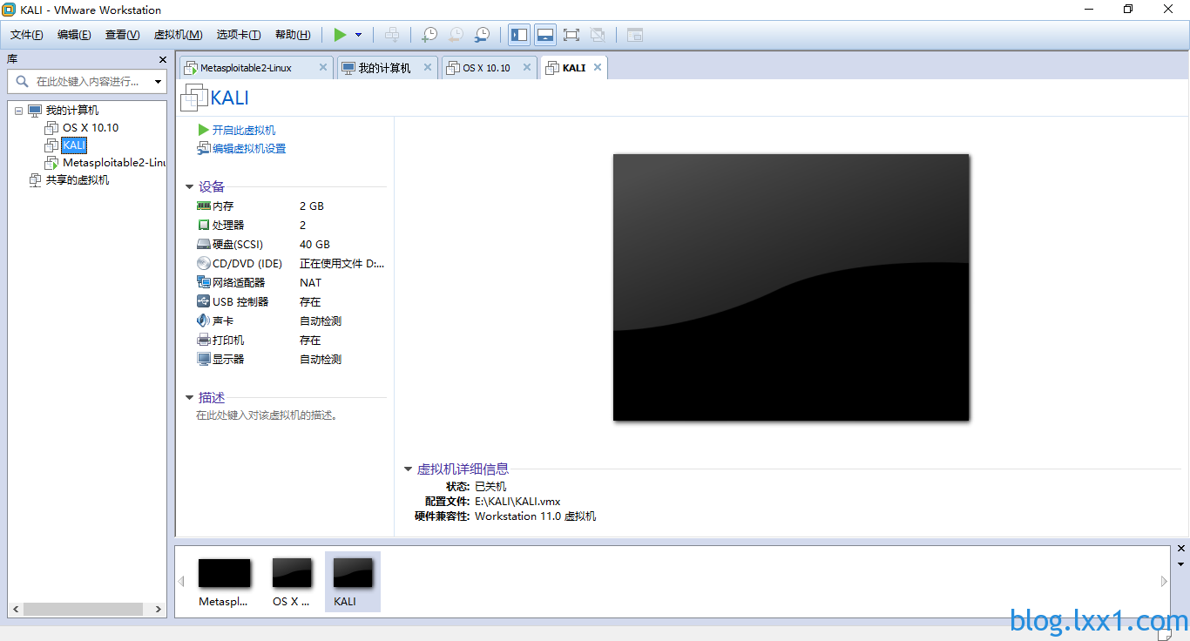Click 编辑虚拟机设置 link
Screen dimensions: 1190x641
click(x=249, y=149)
